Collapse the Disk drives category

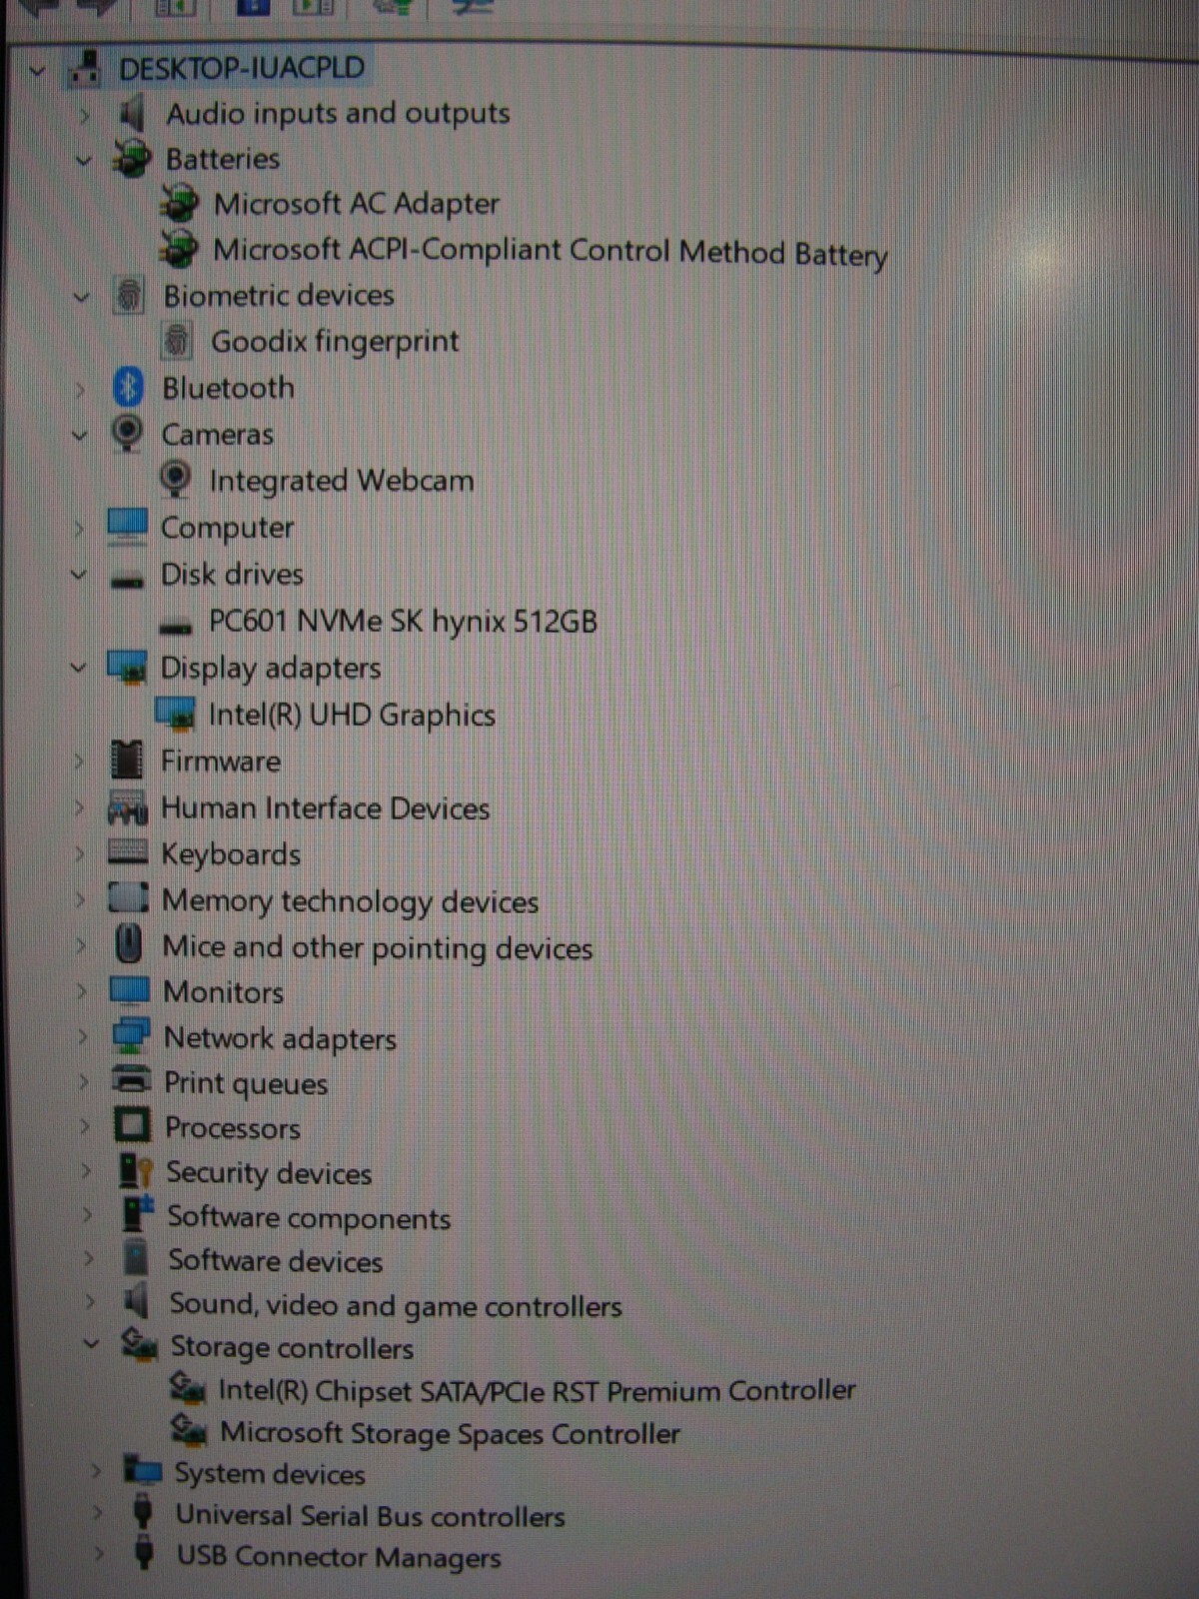click(x=79, y=575)
